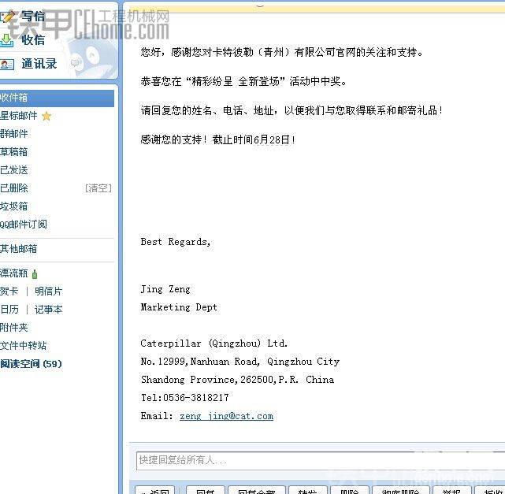The image size is (505, 494).
Task: Open the 群邮件 group mail folder
Action: pyautogui.click(x=14, y=134)
